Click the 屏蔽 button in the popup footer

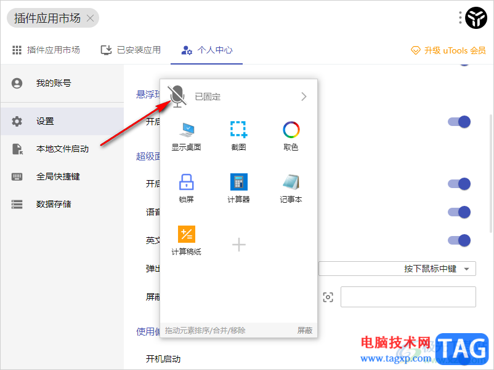[305, 331]
